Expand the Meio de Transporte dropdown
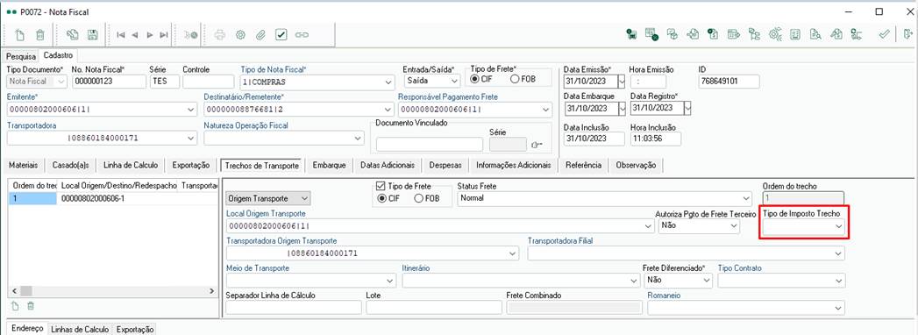The image size is (918, 335). pyautogui.click(x=391, y=281)
